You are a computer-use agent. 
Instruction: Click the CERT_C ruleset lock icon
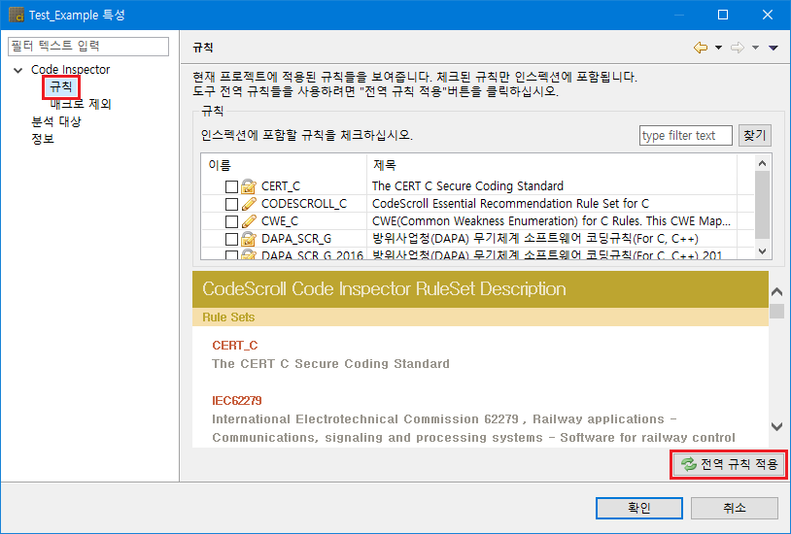pos(248,186)
